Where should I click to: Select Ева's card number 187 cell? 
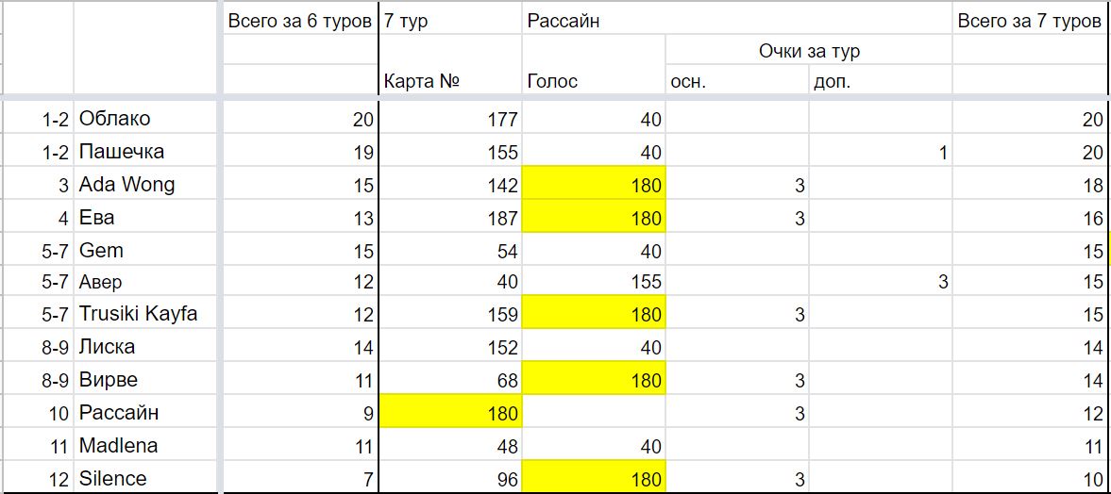(x=450, y=217)
